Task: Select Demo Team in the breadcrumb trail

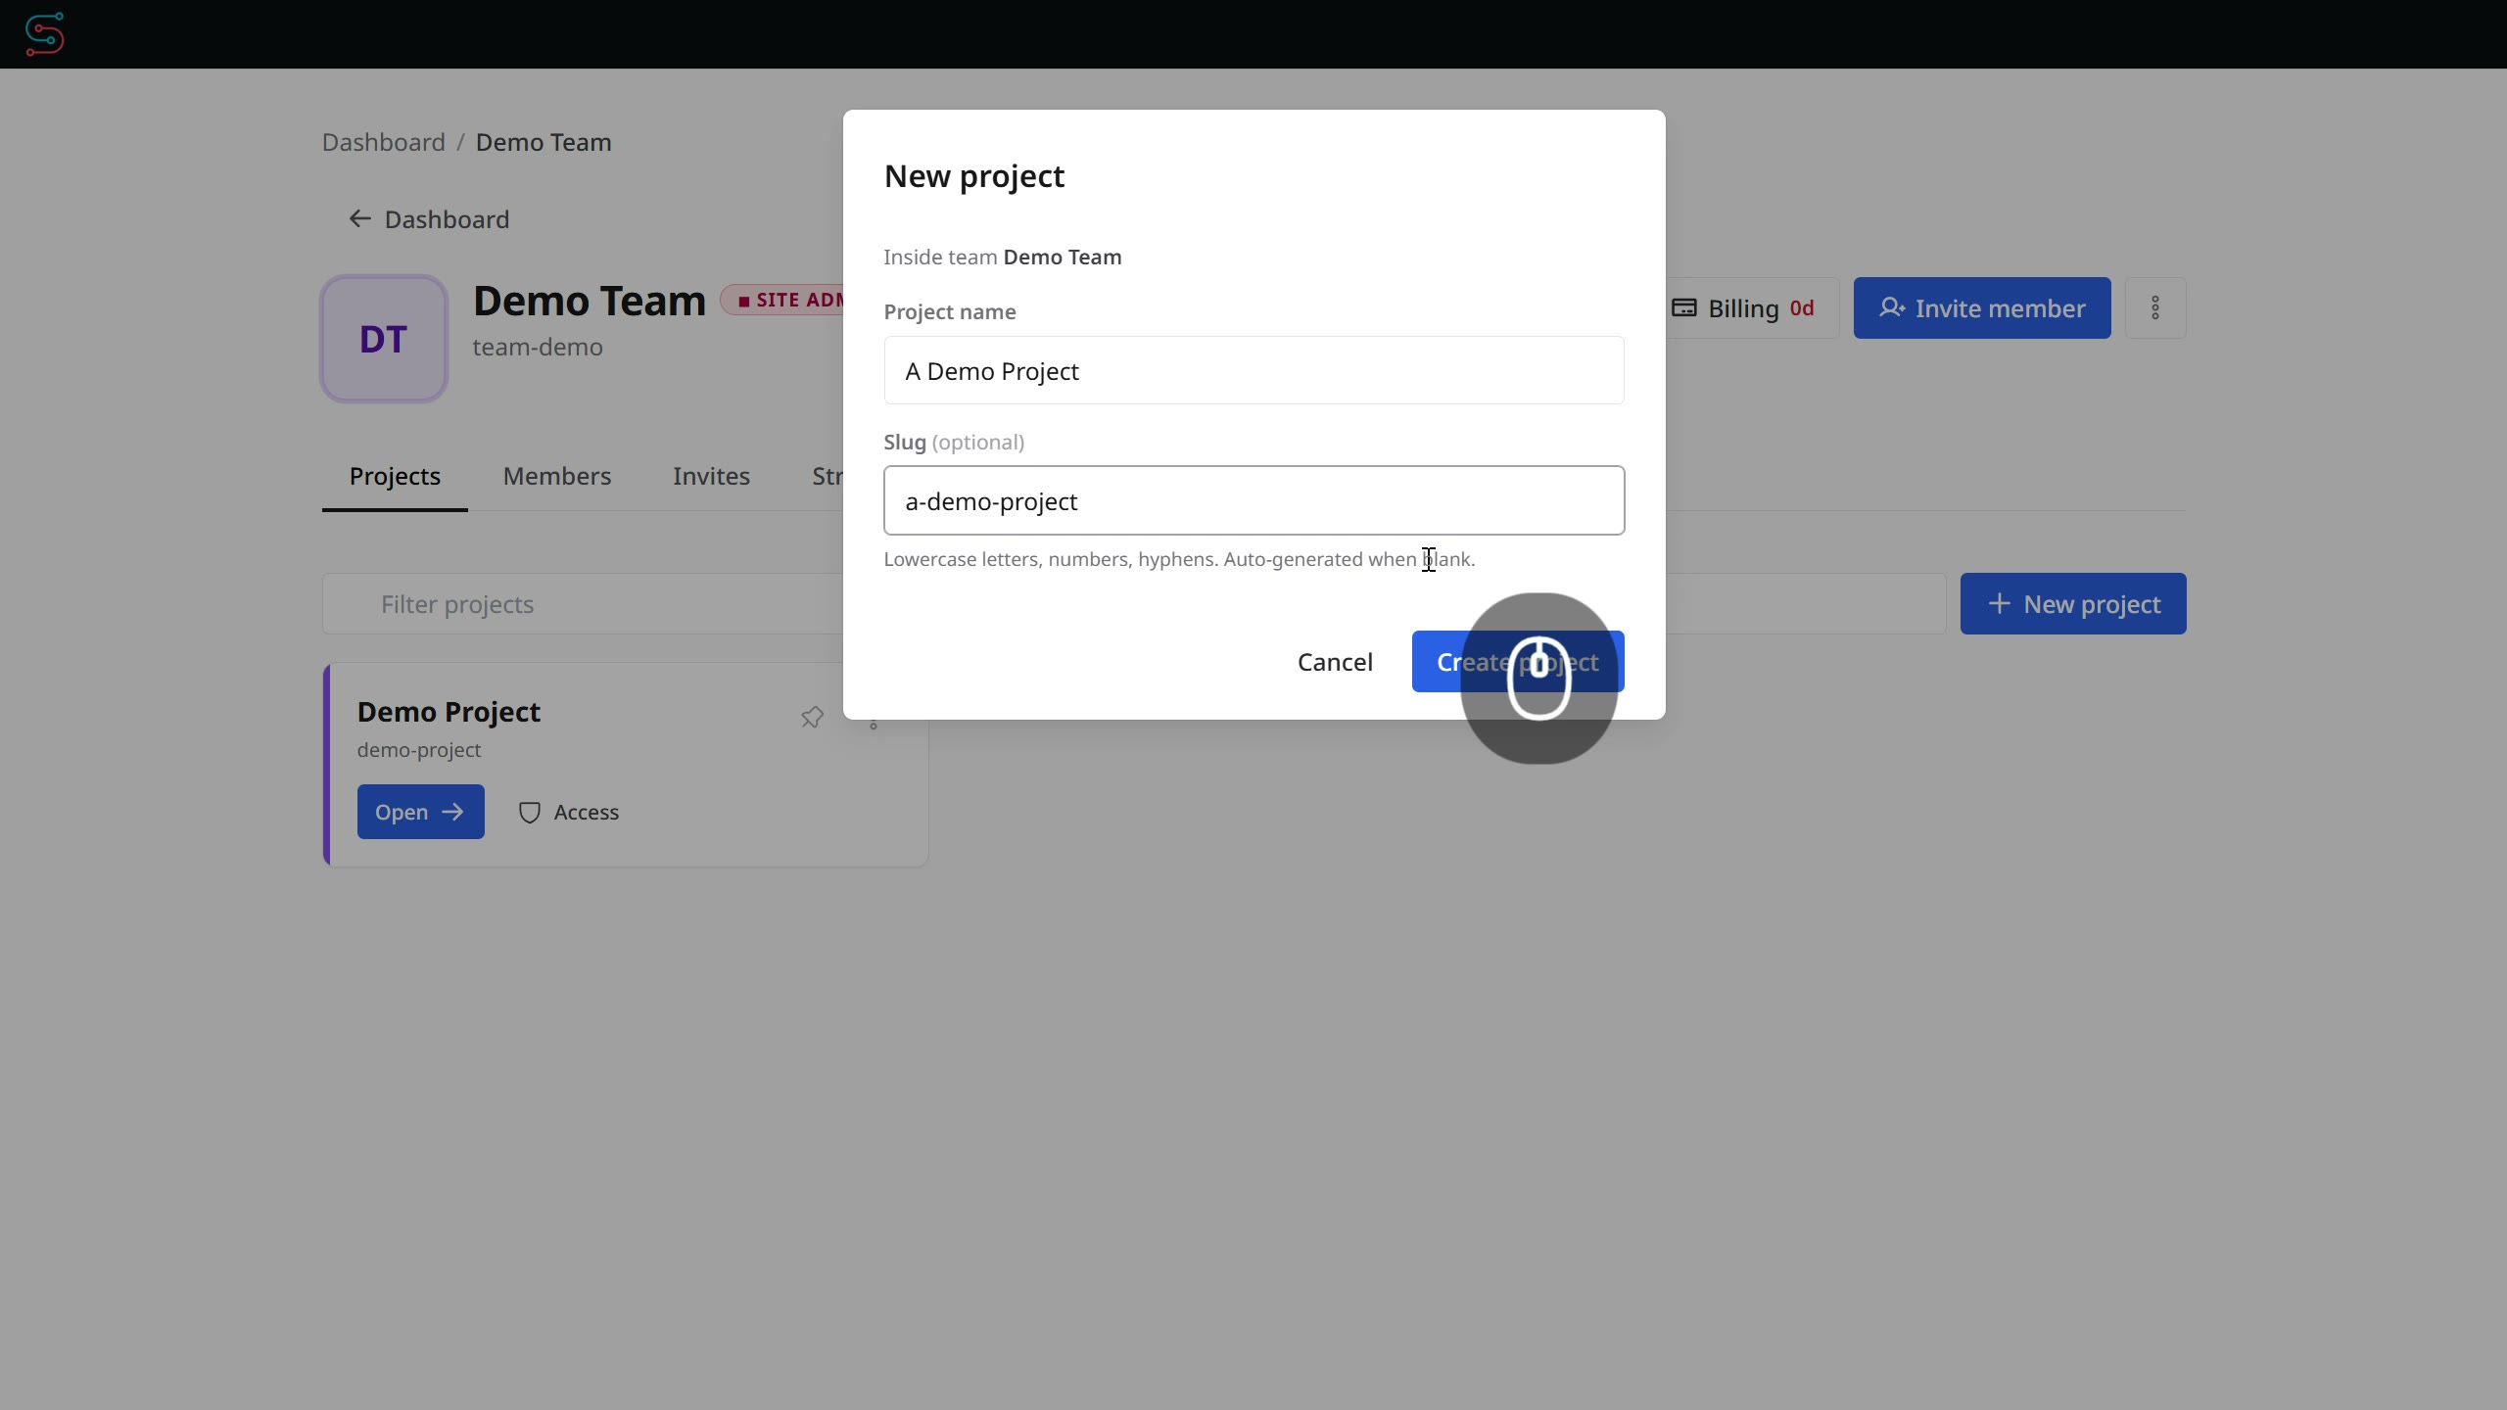Action: (x=544, y=142)
